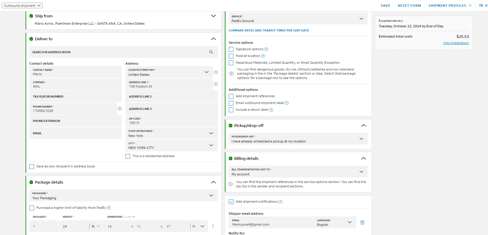Click Reset Form in top bar
Viewport: 488px width, 235px height.
tap(409, 6)
